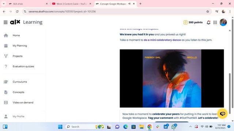Open Google Chrome from the taskbar
Image resolution: width=234 pixels, height=131 pixels.
(150, 127)
